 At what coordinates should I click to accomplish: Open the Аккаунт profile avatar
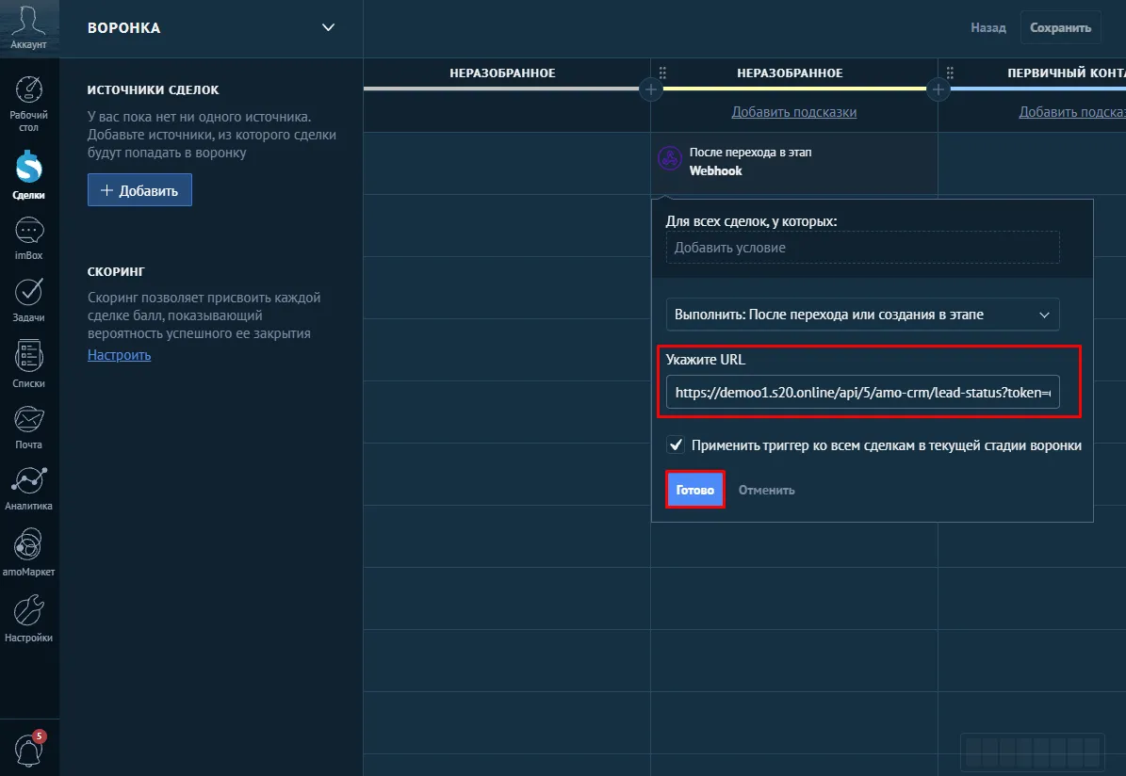[x=28, y=27]
